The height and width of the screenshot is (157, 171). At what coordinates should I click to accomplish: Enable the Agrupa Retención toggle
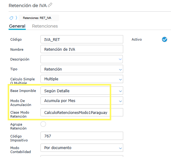tap(43, 124)
